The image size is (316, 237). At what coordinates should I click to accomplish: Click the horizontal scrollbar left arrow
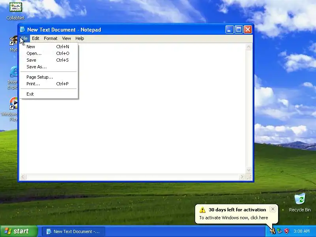(23, 177)
